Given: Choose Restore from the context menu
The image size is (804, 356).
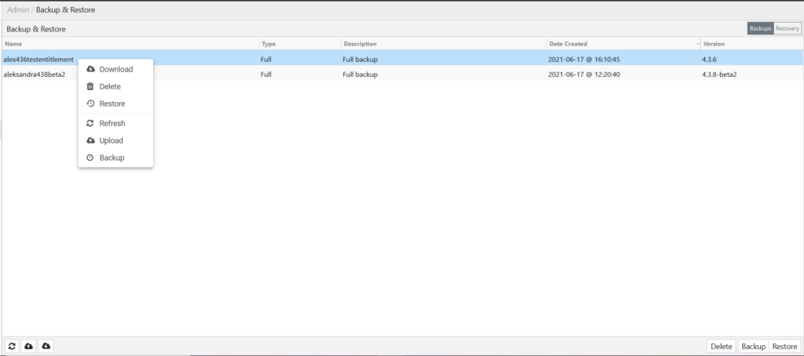Looking at the screenshot, I should point(115,104).
